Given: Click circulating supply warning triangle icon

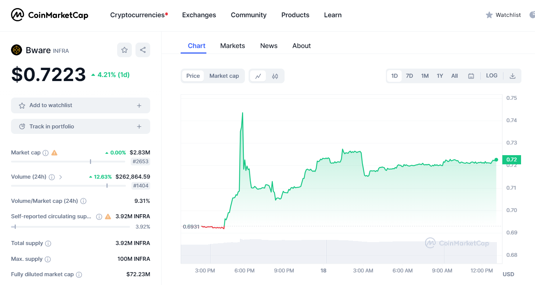Looking at the screenshot, I should (x=108, y=216).
